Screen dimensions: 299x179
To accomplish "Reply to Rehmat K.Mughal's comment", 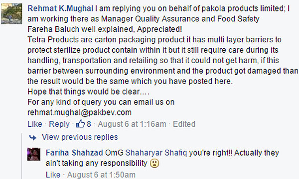I will 59,124.
